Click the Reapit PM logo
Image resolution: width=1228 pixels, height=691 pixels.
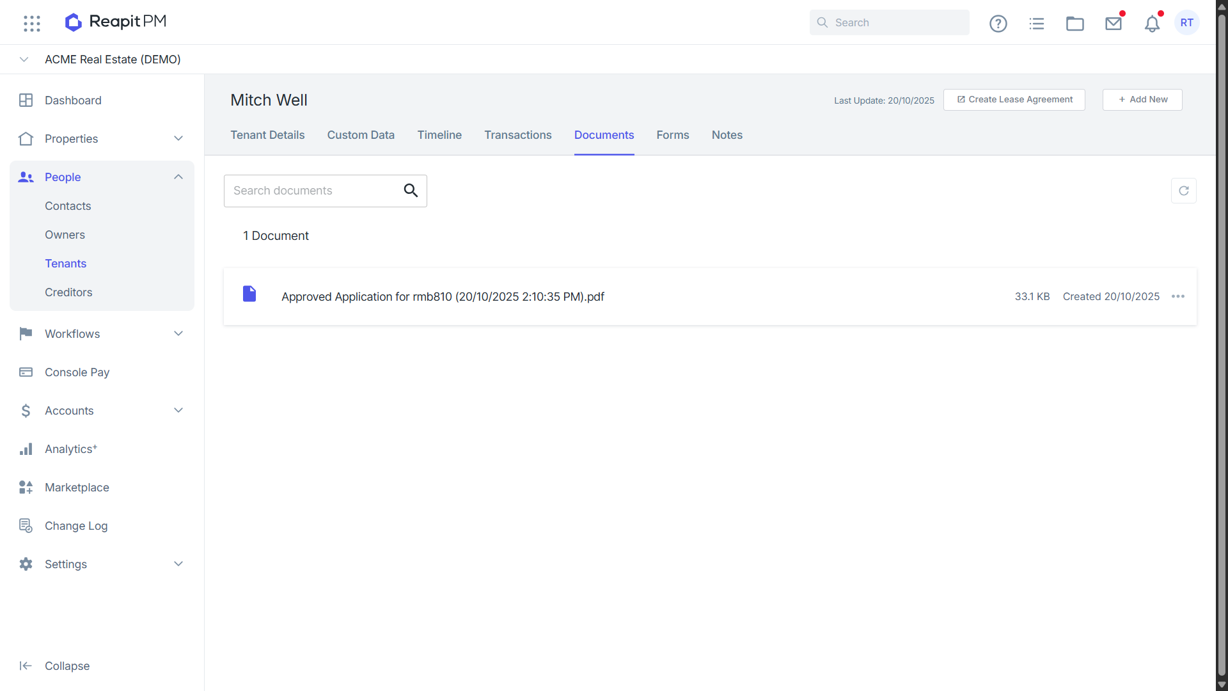pos(116,22)
